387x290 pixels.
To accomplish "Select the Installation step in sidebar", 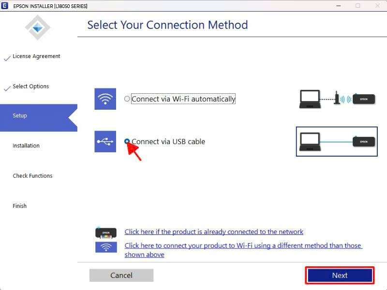I will tap(26, 146).
